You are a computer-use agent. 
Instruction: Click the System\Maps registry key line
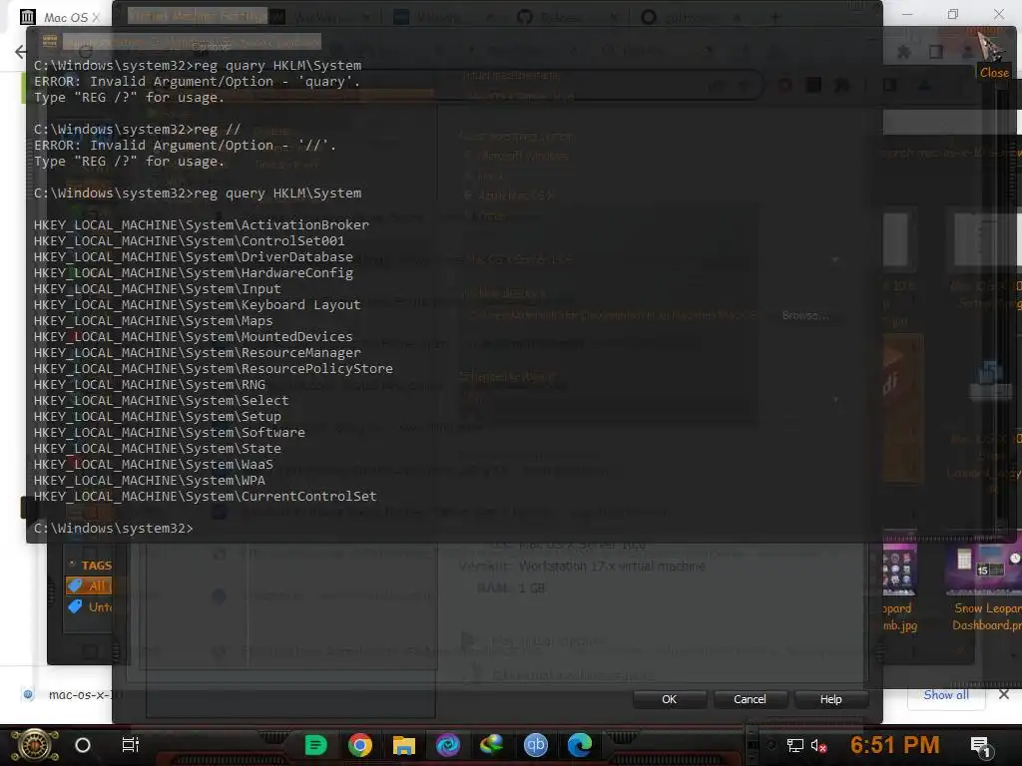(x=153, y=320)
